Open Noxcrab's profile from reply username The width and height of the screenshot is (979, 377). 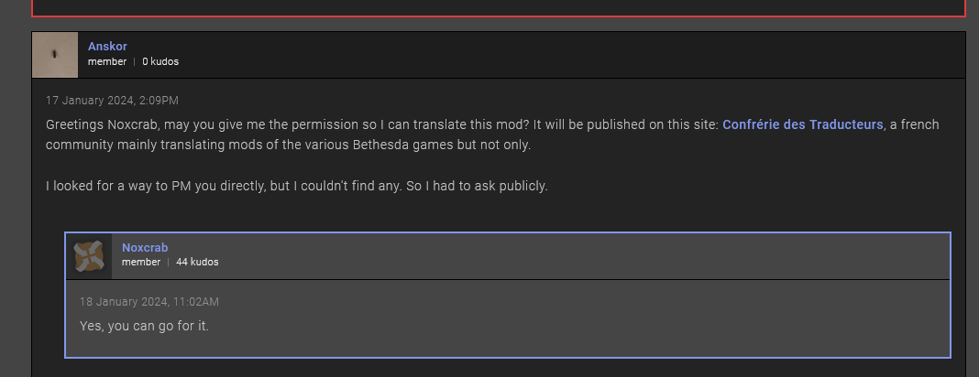[145, 247]
